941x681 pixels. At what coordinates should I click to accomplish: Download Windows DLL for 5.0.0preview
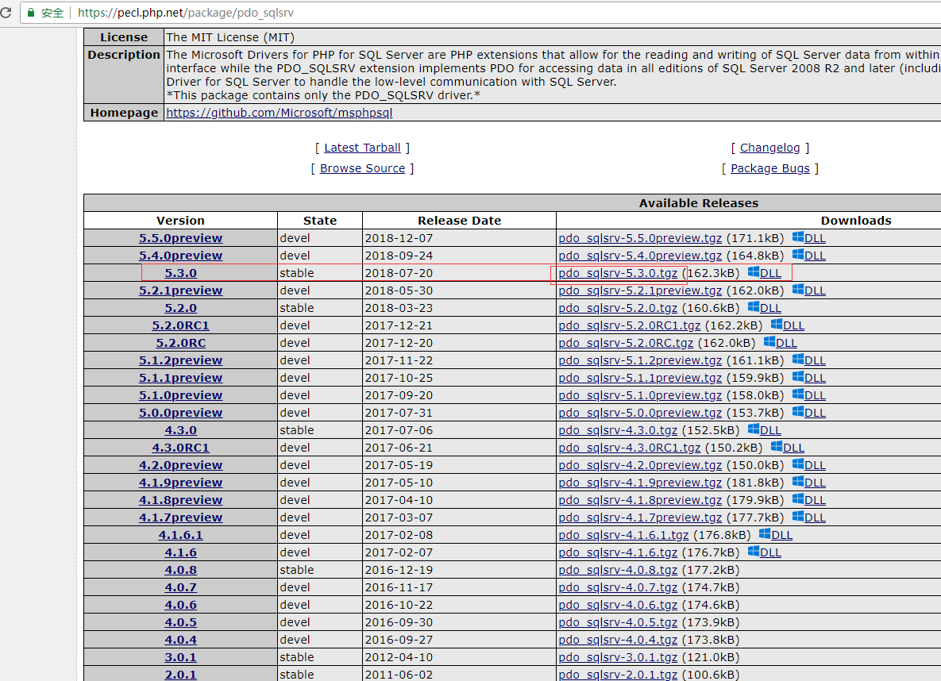(808, 412)
